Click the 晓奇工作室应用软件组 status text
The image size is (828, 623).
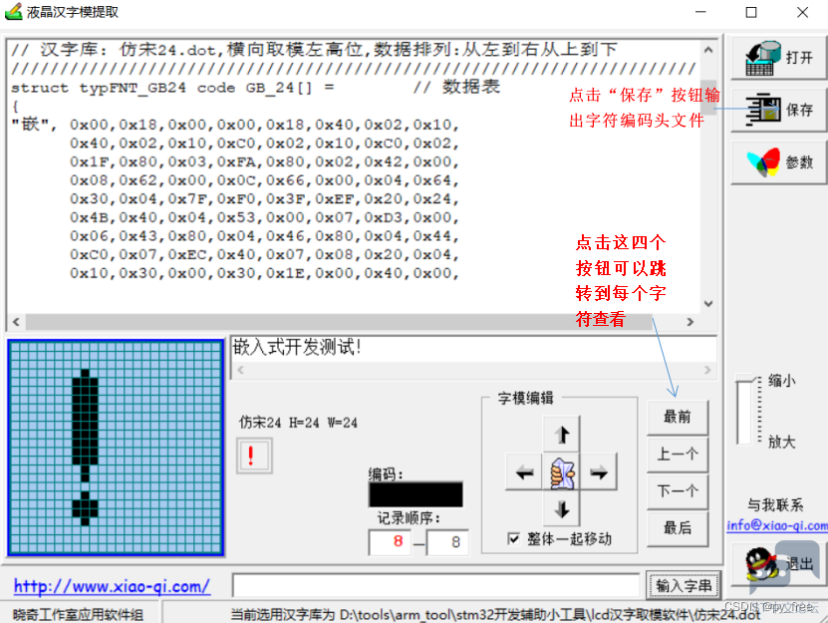[78, 615]
